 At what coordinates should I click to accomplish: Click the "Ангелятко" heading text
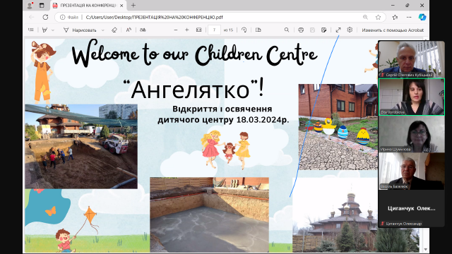coord(194,90)
